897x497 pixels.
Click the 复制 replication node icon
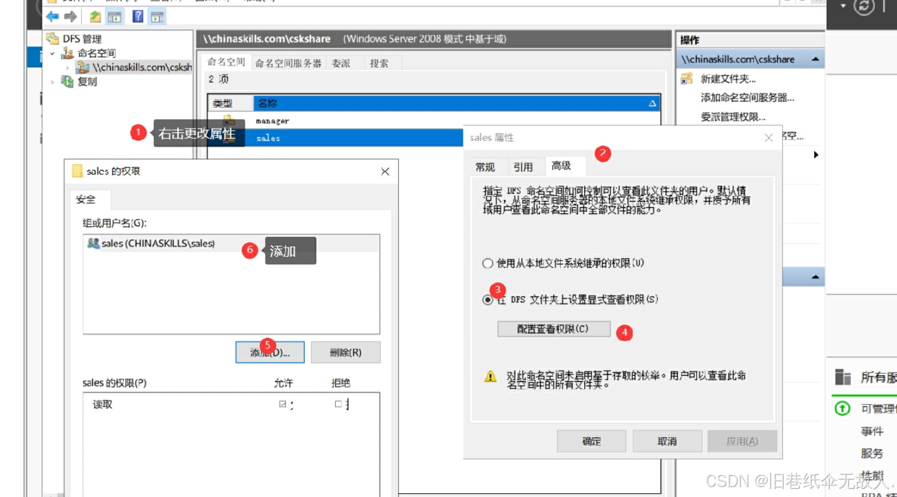pyautogui.click(x=67, y=81)
